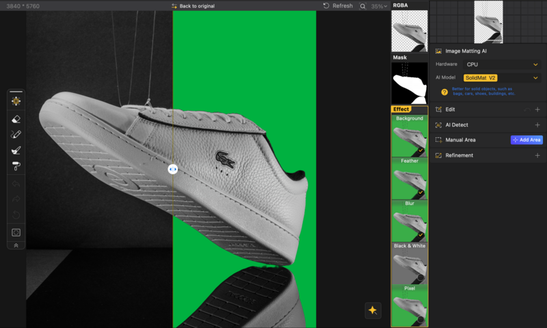Click the Refinement icon
Viewport: 547px width, 328px height.
coord(438,156)
